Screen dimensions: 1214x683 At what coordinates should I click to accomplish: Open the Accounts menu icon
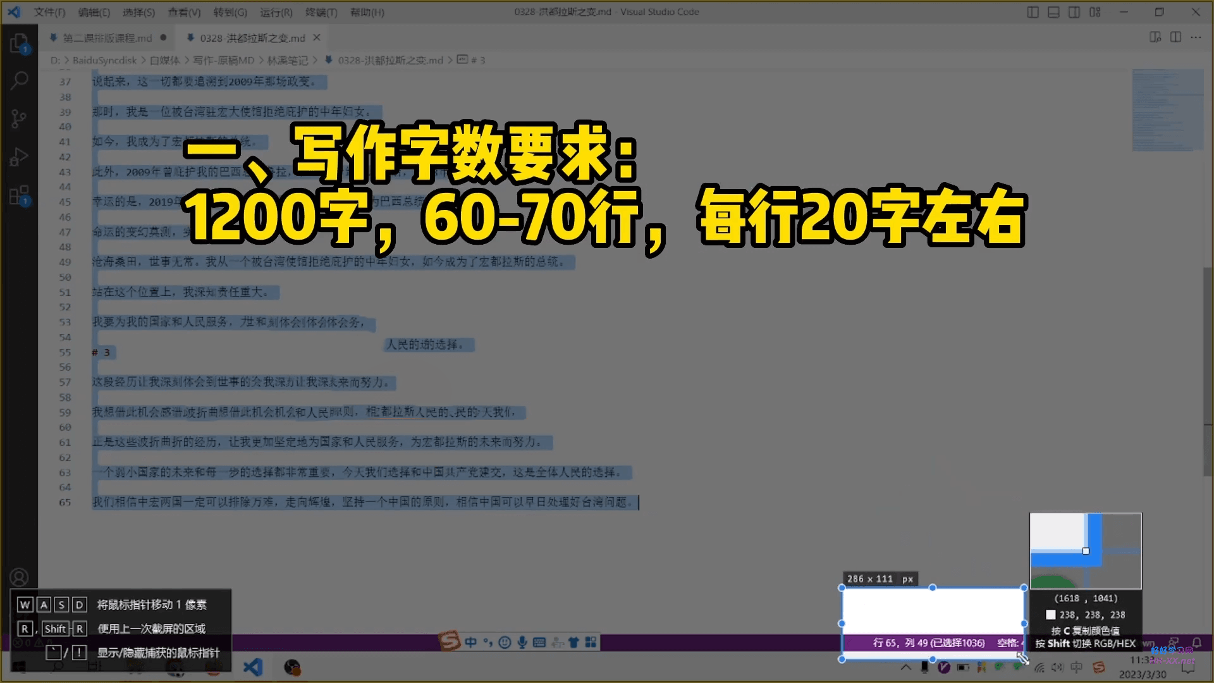pyautogui.click(x=19, y=577)
